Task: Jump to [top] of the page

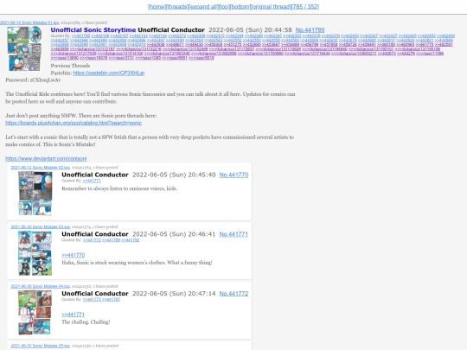Action: click(x=223, y=7)
